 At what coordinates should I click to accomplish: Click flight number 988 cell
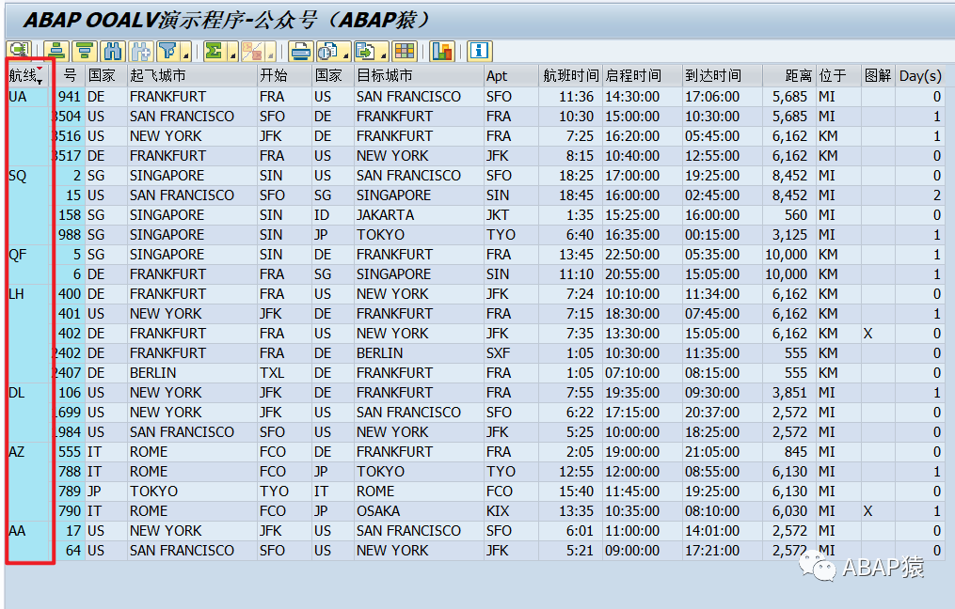click(x=69, y=235)
